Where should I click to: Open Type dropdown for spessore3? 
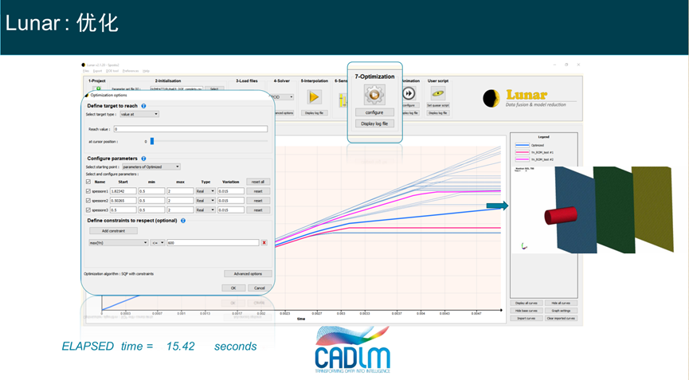coord(206,210)
